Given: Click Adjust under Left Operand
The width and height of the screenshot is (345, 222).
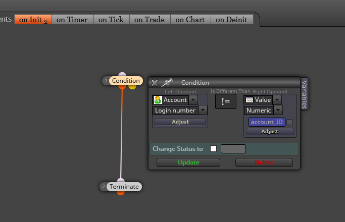Looking at the screenshot, I should coord(180,122).
